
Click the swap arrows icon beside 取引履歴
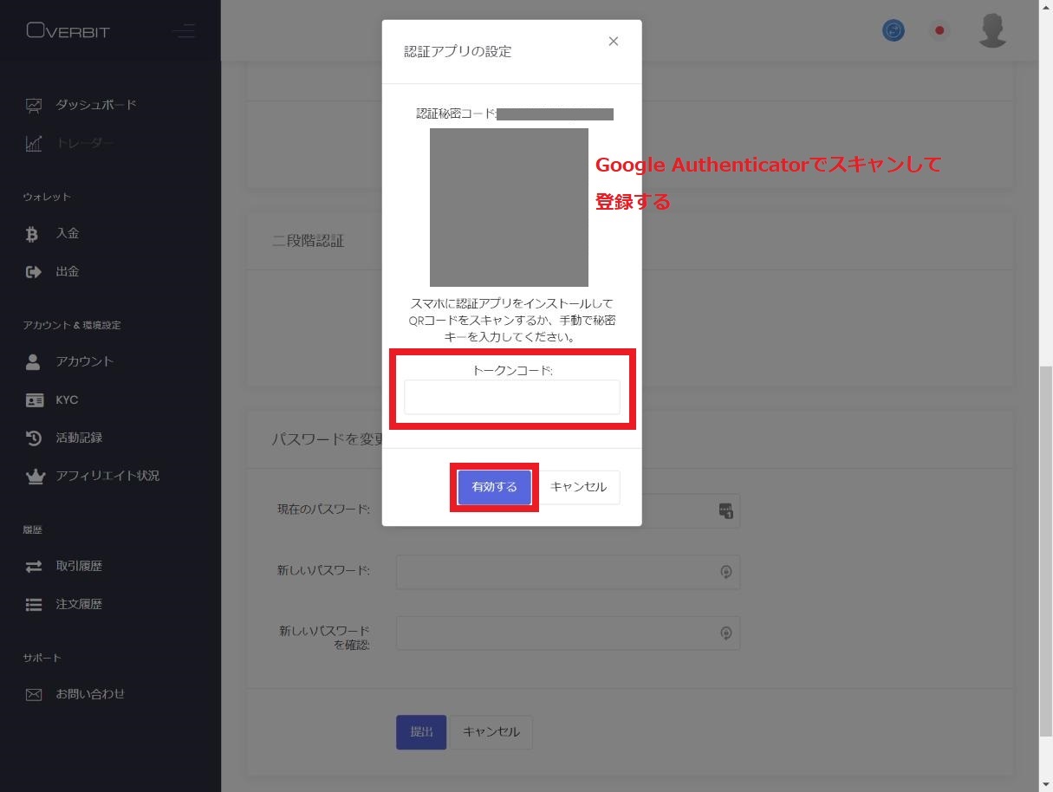tap(34, 567)
